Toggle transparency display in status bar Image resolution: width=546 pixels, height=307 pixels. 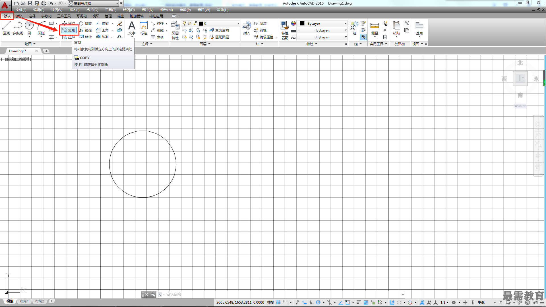[366, 302]
